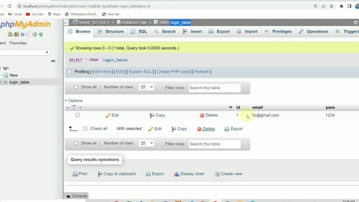Open browser extensions puzzle icon

tap(341, 6)
